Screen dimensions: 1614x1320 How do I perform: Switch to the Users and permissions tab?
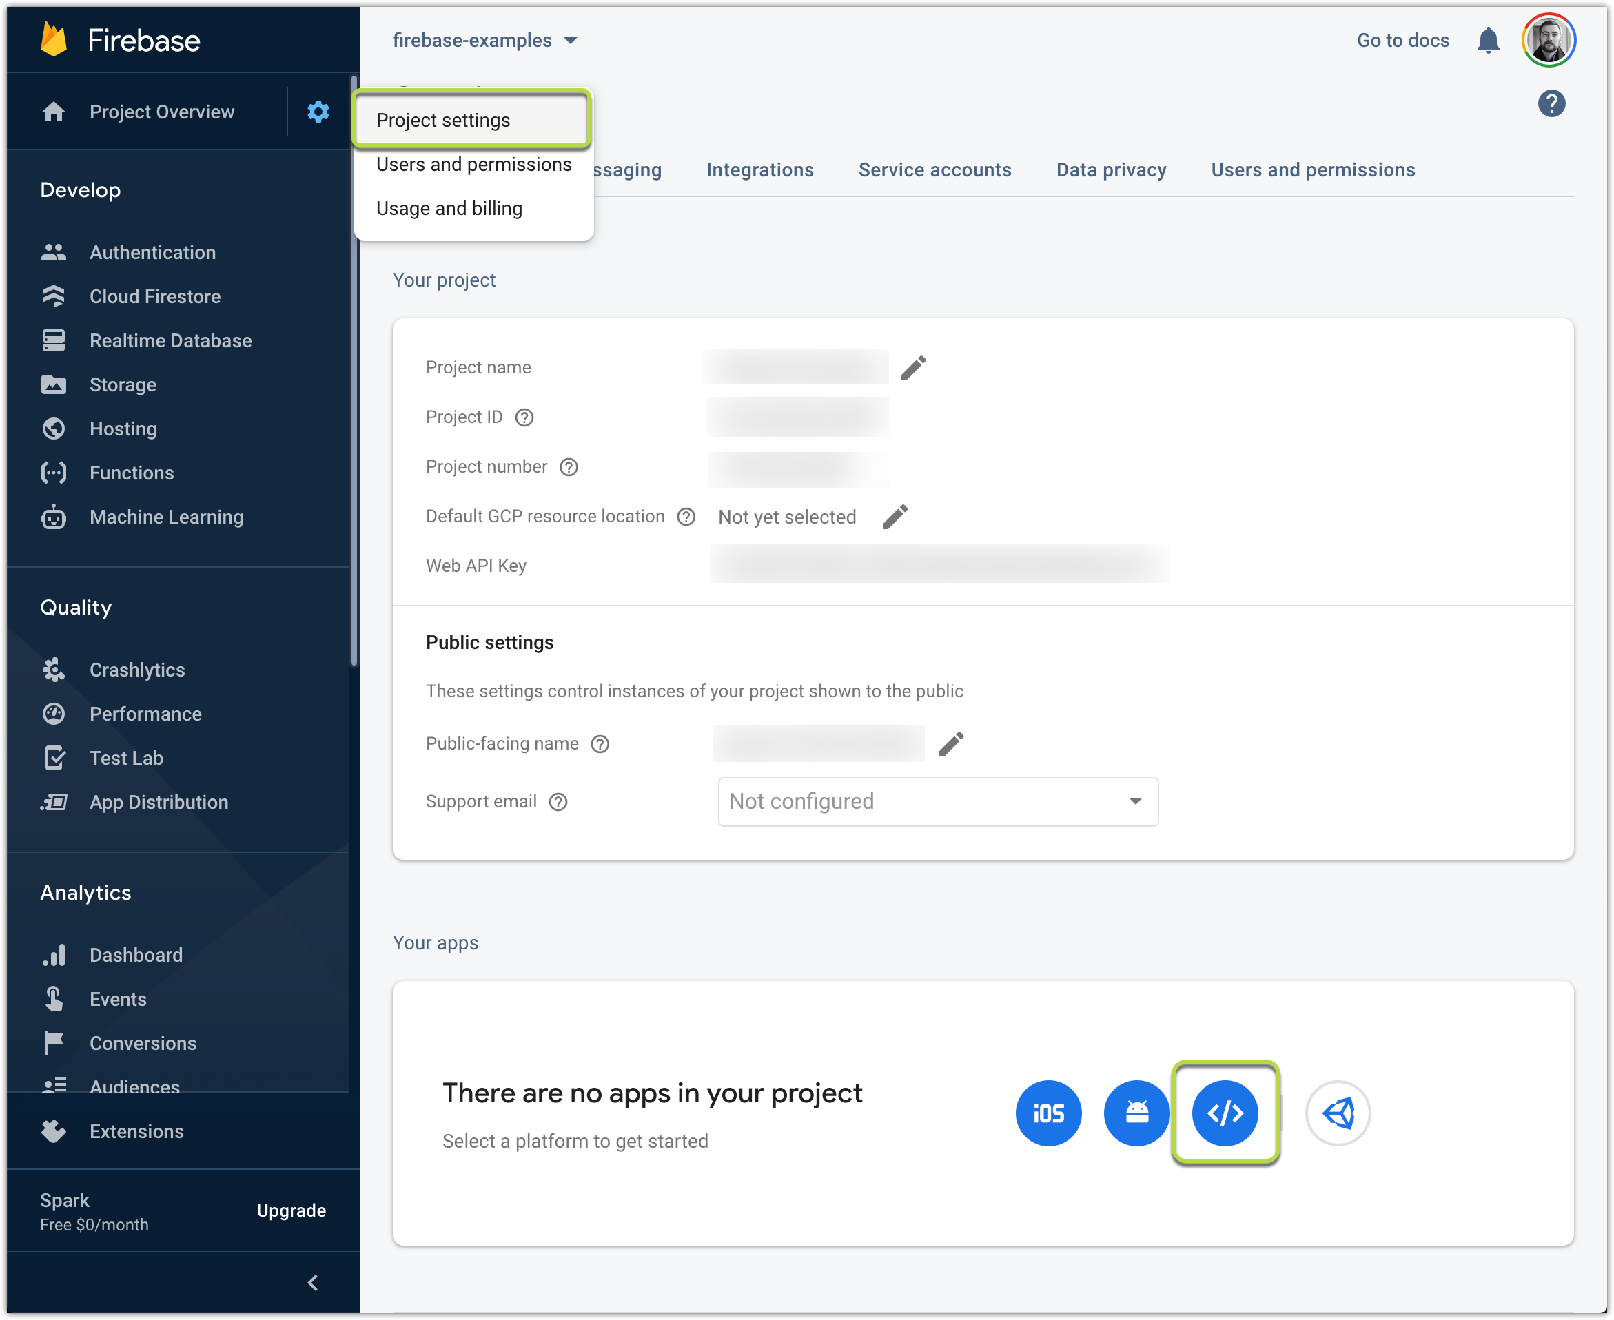click(1313, 169)
